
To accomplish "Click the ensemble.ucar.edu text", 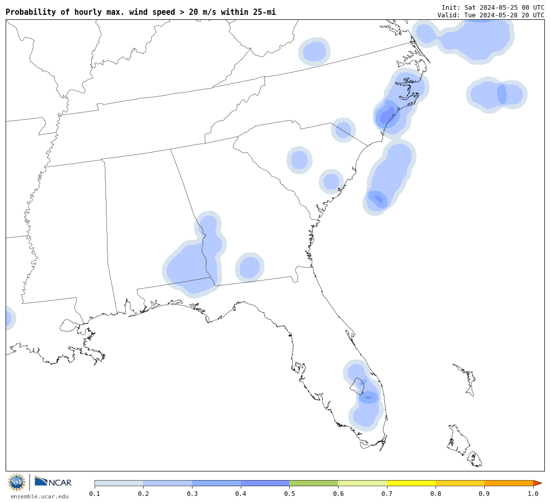I will [x=40, y=496].
